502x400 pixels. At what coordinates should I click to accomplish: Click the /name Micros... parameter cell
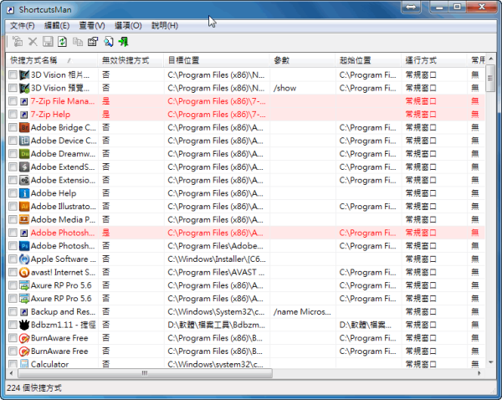coord(302,311)
